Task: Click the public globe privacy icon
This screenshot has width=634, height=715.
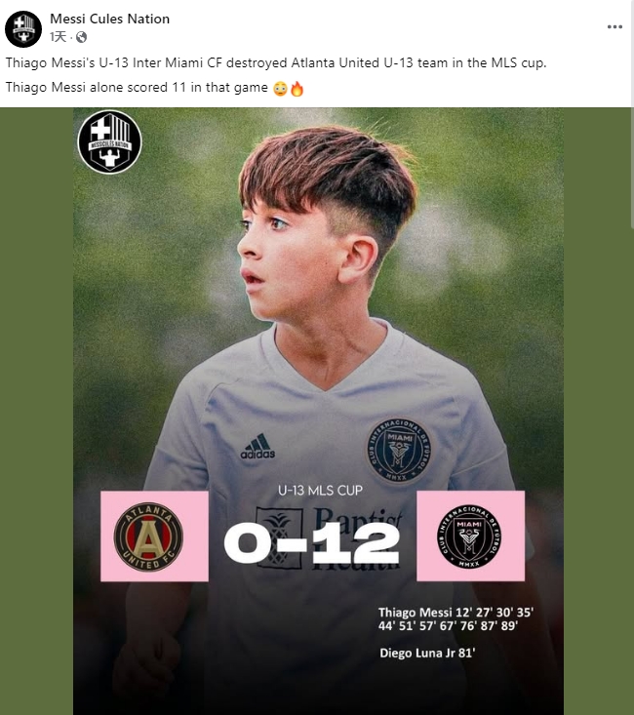Action: [x=81, y=37]
